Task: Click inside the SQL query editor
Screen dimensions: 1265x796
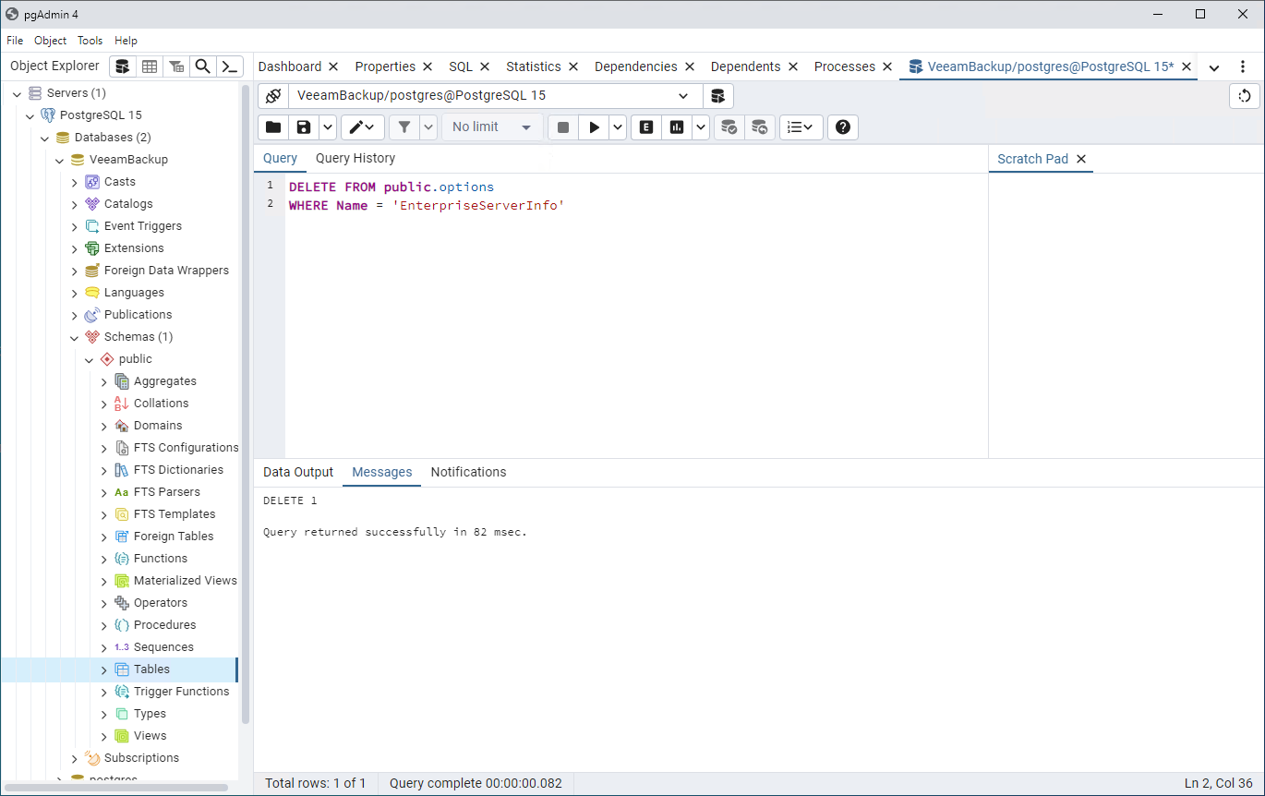Action: (x=636, y=315)
